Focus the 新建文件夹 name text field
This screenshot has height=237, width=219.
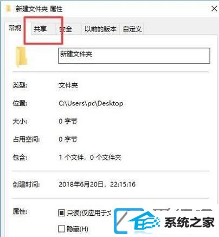click(x=134, y=55)
